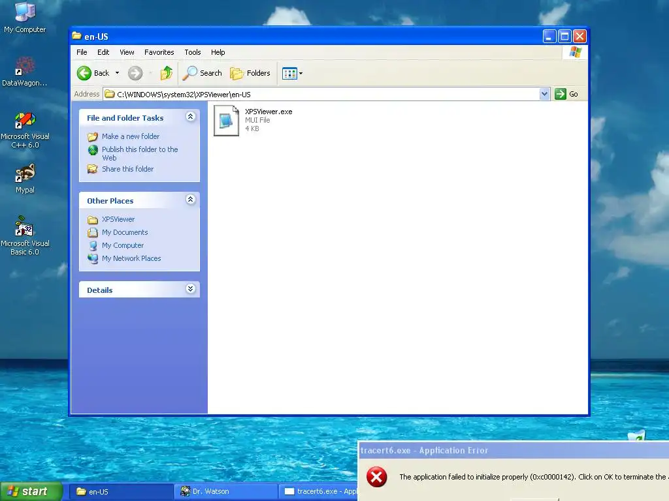Expand the address bar dropdown list
Image resolution: width=669 pixels, height=501 pixels.
pos(544,94)
